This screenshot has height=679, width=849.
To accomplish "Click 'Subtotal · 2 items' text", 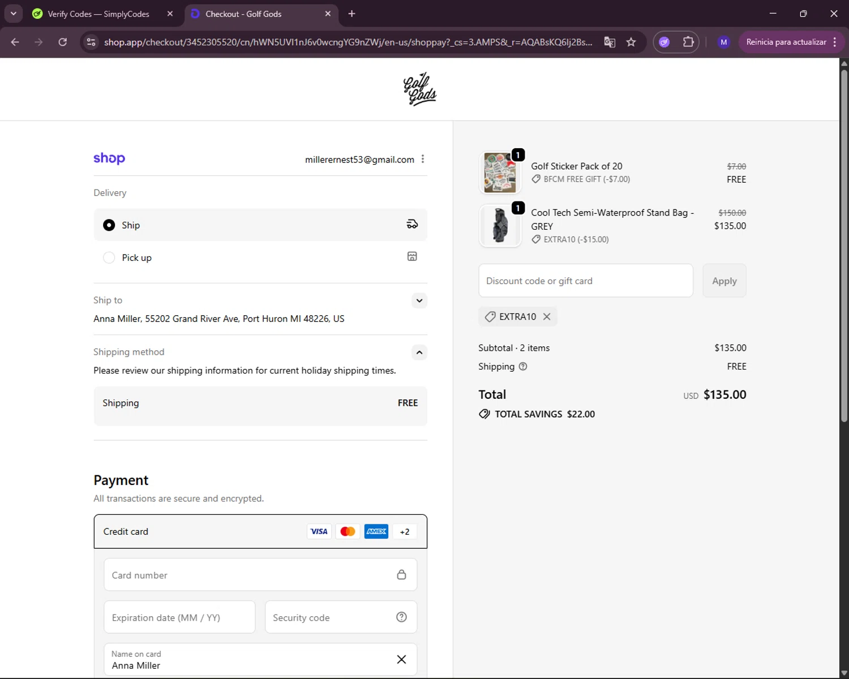I will point(514,348).
